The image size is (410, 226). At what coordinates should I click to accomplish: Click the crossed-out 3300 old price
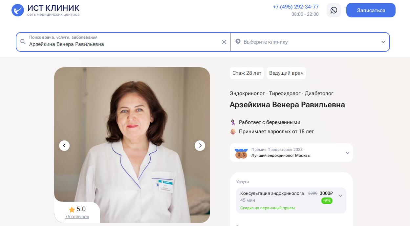tap(313, 193)
